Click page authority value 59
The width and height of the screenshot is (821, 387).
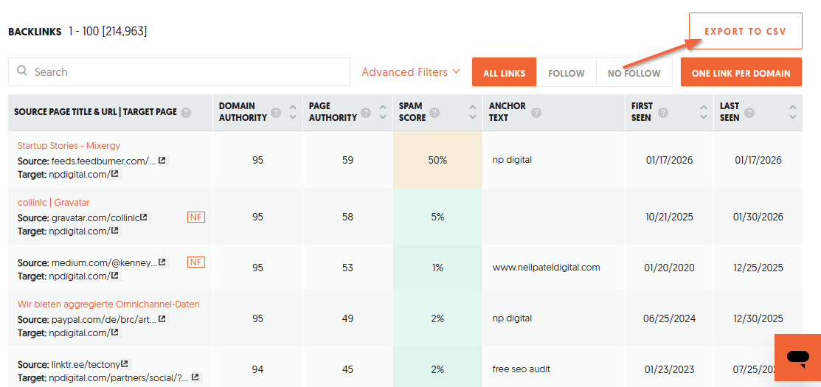coord(347,160)
